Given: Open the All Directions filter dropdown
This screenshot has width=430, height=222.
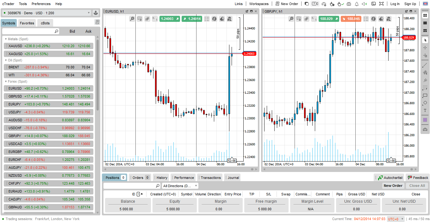Looking at the screenshot, I should (180, 186).
